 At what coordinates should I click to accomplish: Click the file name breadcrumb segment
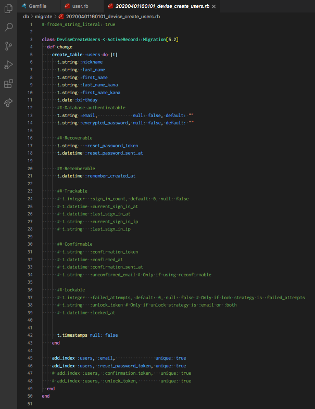pos(113,17)
